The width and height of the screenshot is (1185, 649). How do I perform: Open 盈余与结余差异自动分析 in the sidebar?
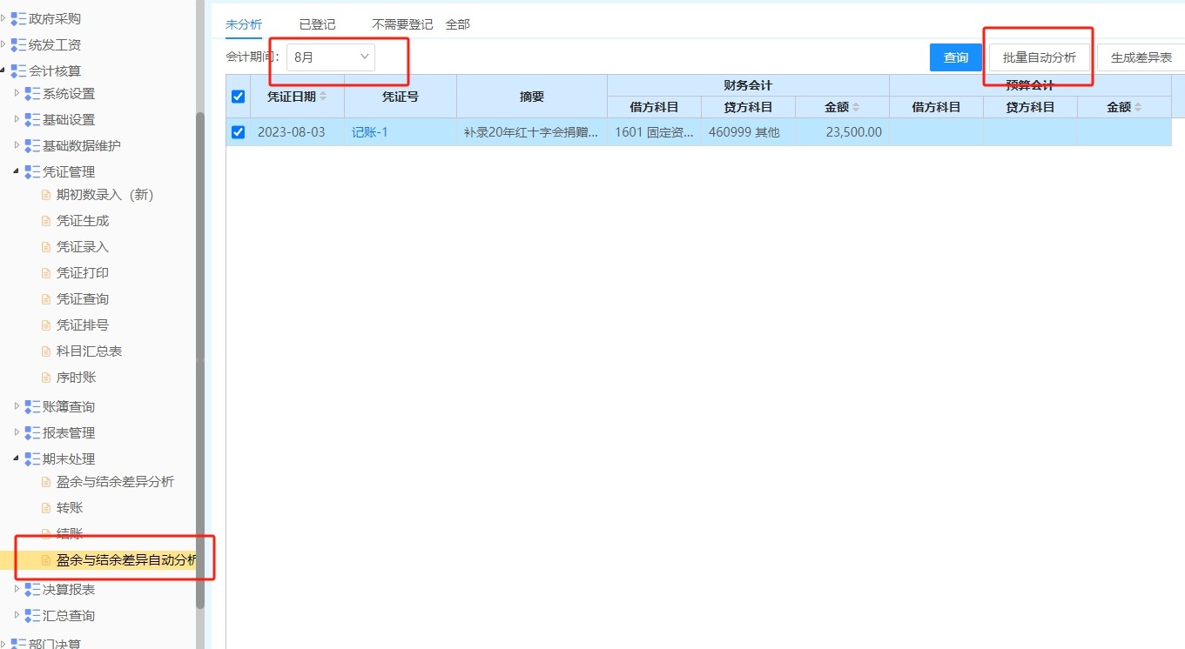(127, 560)
